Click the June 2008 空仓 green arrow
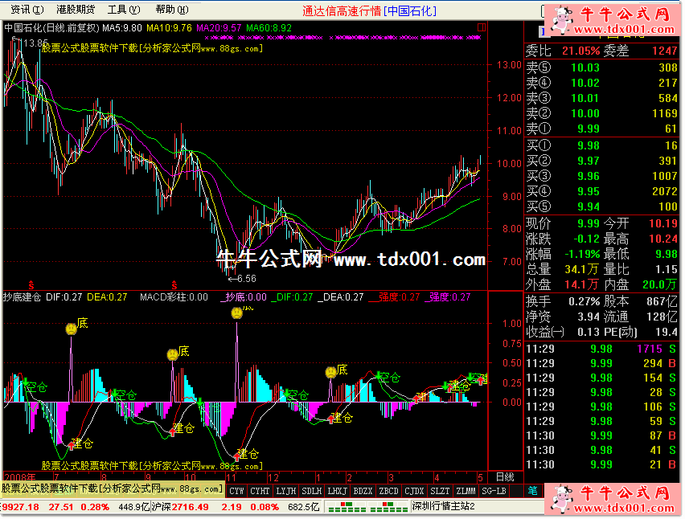 pos(25,383)
